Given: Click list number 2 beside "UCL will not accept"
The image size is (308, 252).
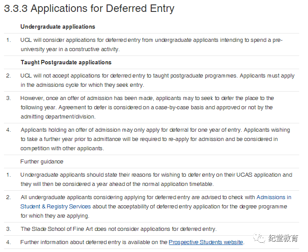Looking at the screenshot, I should pos(8,76).
